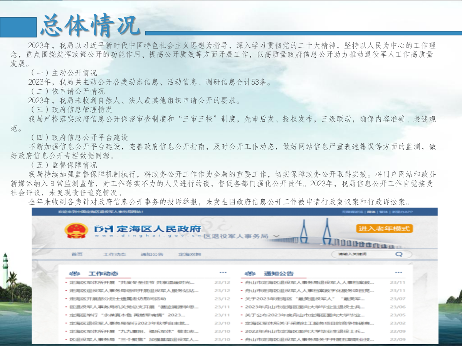Screen dimensions: 462x346
Task: Open the 定海双拥 navigation tab
Action: 189,254
